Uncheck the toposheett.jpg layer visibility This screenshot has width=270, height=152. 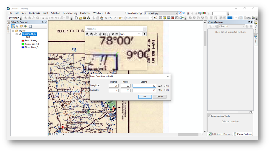coord(20,34)
